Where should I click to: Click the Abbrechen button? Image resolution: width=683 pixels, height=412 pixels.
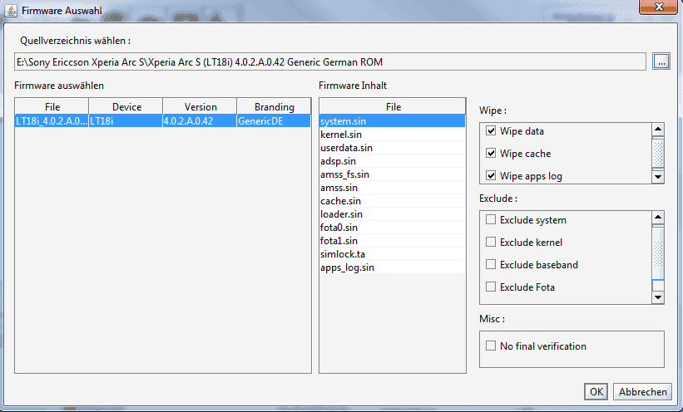click(x=642, y=391)
